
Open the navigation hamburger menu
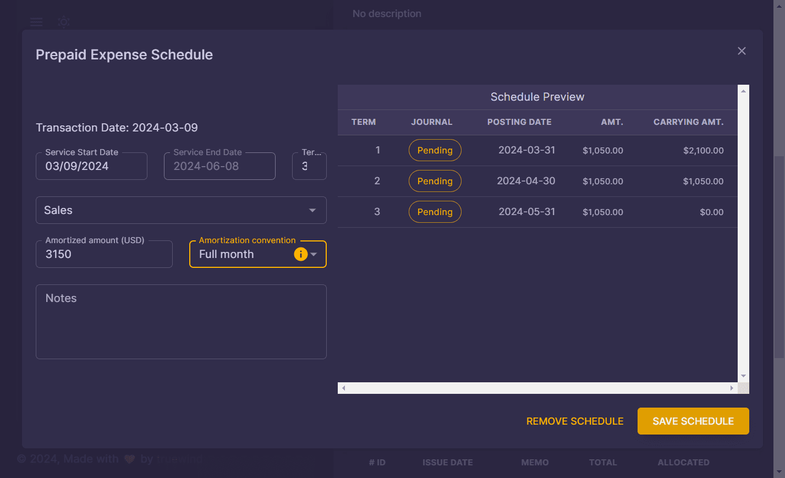[x=36, y=22]
